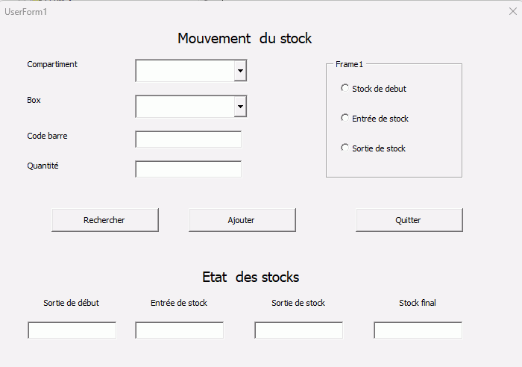This screenshot has height=367, width=522.
Task: Choose the Entrée de stock option
Action: (x=345, y=118)
